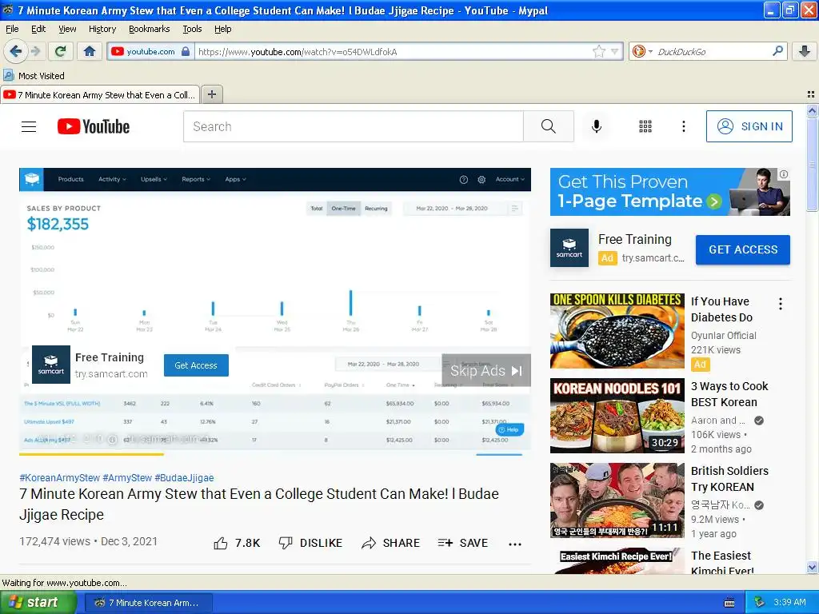
Task: Open the Korean Noodles 101 thumbnail
Action: (x=617, y=416)
